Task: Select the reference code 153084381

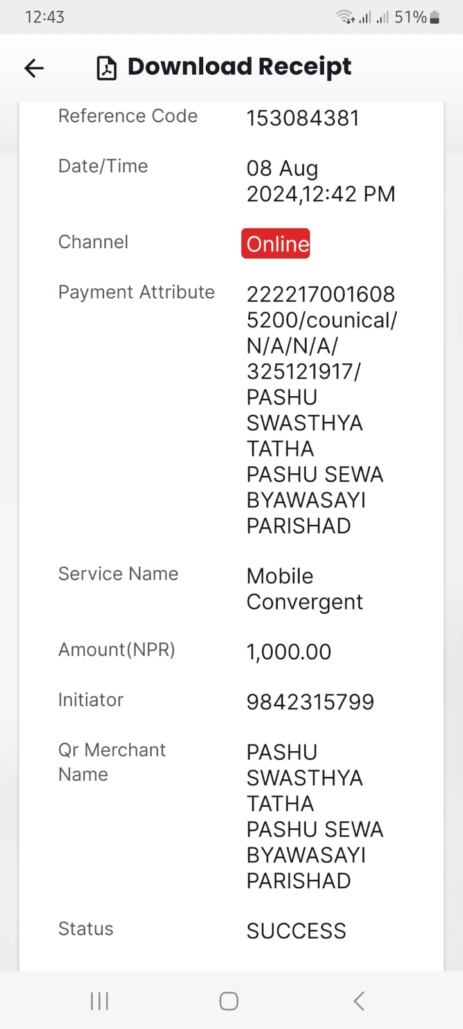Action: click(303, 118)
